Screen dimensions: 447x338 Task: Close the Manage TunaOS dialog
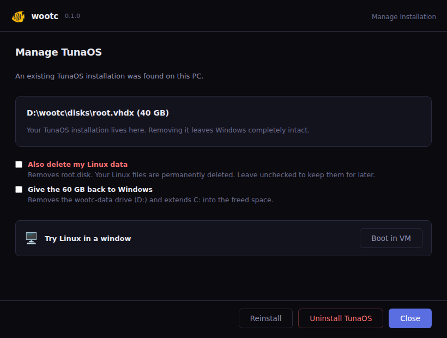click(x=410, y=318)
